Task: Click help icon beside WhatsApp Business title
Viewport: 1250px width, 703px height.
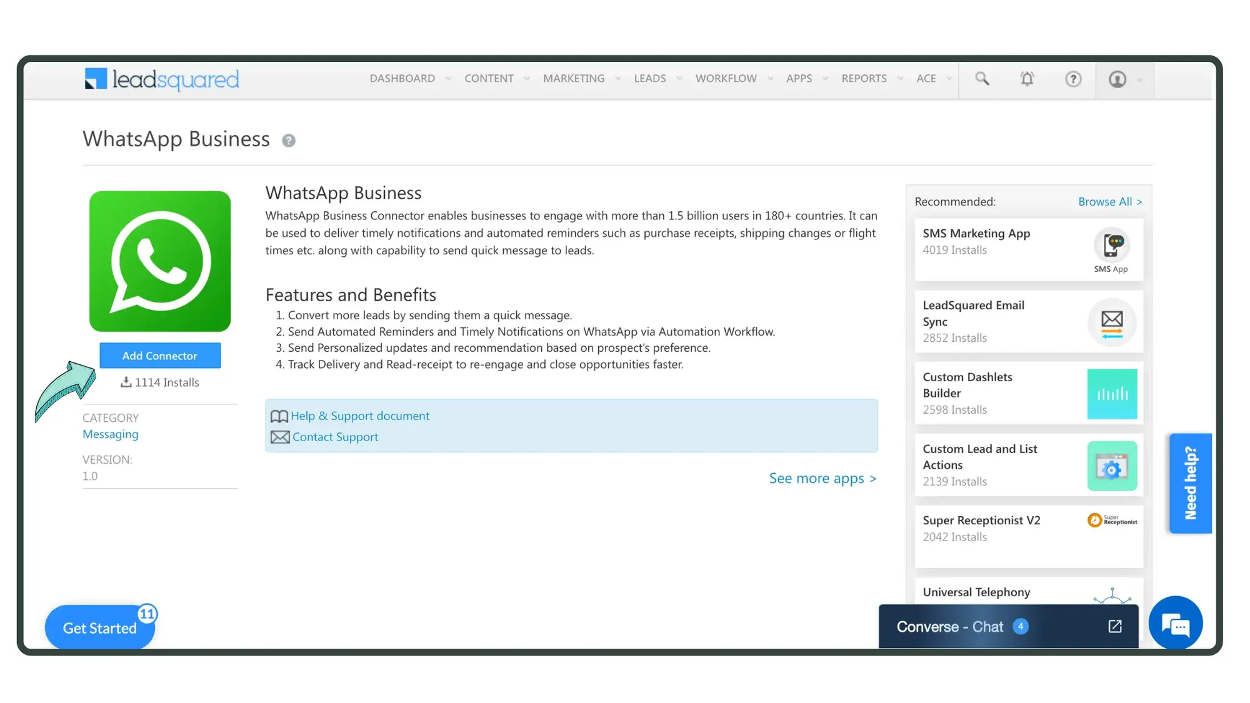Action: point(288,141)
